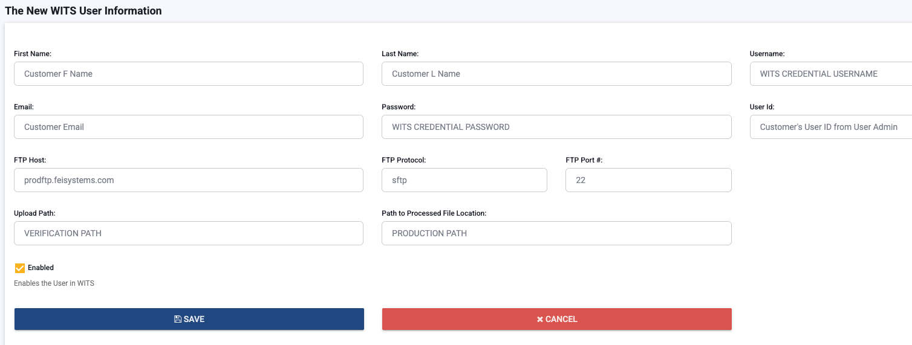Uncheck the Enabled checkbox
Screen dimensions: 912x345
pyautogui.click(x=20, y=268)
